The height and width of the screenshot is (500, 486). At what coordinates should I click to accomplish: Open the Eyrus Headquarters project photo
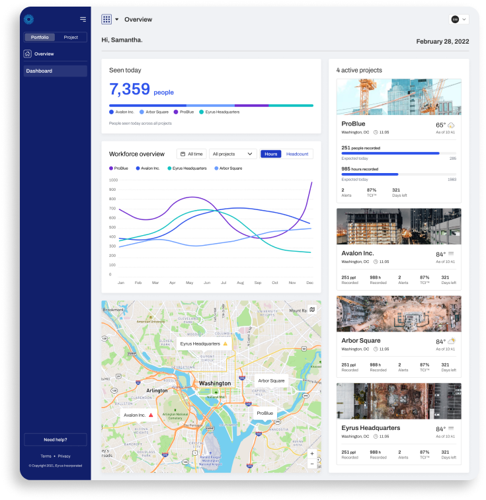pyautogui.click(x=399, y=401)
